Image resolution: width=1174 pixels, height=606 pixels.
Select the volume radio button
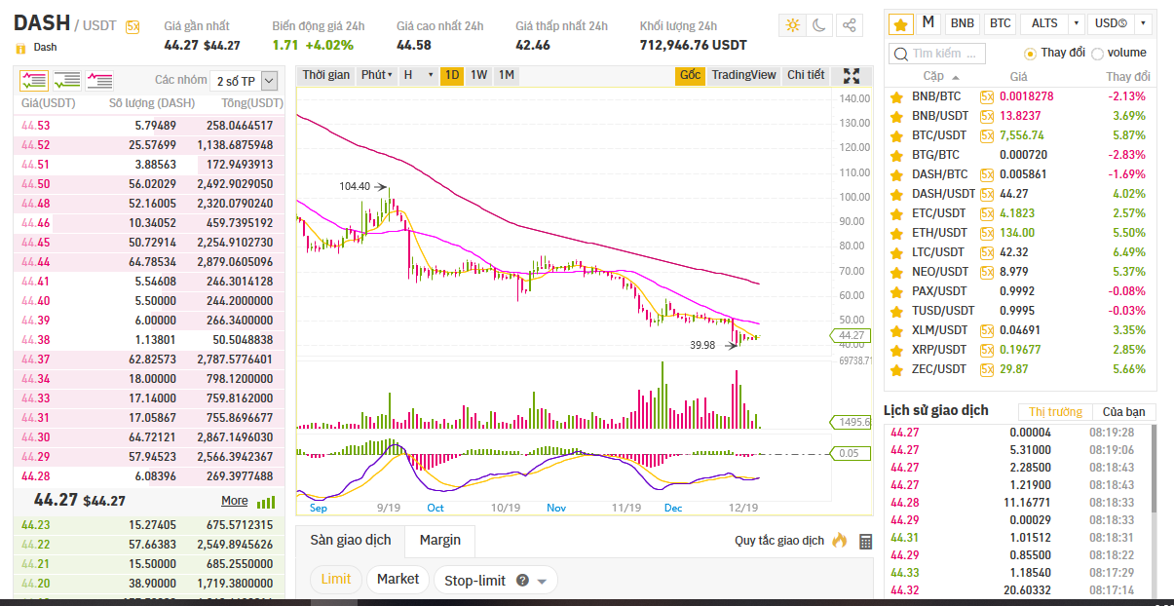point(1098,54)
